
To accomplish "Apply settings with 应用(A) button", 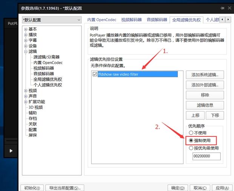I will pos(222,188).
